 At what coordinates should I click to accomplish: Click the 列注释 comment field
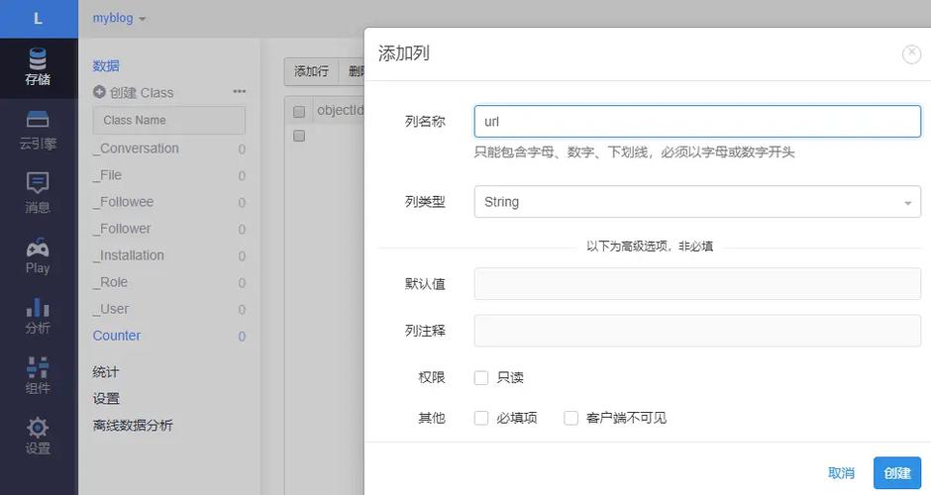click(697, 331)
